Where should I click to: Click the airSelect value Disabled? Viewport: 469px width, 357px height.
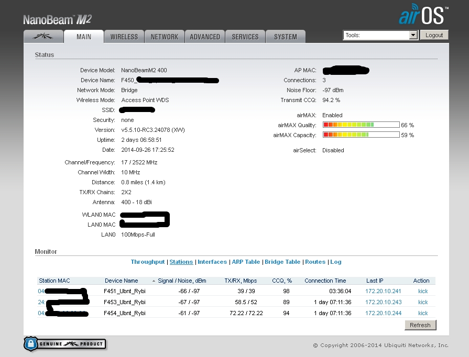[x=333, y=150]
